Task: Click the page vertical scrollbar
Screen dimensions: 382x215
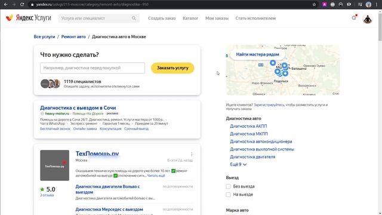Action: (x=380, y=27)
